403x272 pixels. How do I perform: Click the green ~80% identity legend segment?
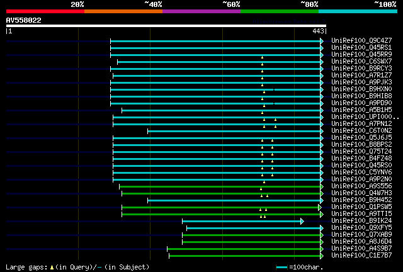(x=280, y=11)
